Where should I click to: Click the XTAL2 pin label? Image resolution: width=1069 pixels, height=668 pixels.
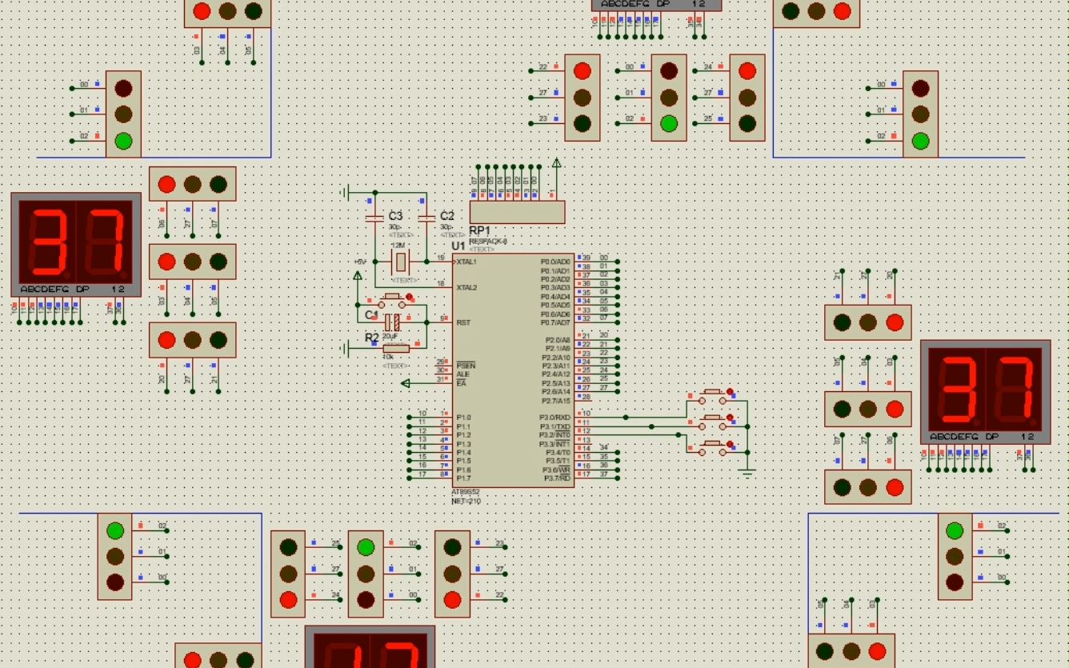click(x=466, y=287)
